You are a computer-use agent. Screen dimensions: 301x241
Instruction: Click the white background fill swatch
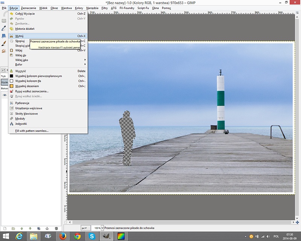(12, 81)
